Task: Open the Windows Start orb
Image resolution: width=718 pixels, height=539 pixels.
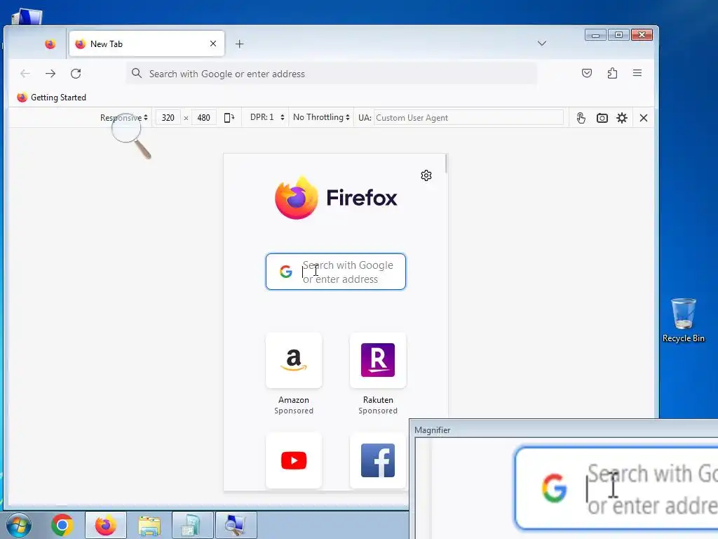Action: [x=19, y=525]
